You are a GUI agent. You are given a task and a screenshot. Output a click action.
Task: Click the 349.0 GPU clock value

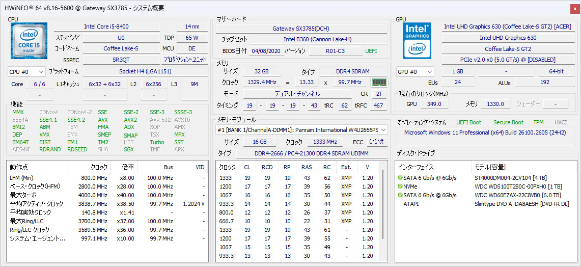(434, 104)
